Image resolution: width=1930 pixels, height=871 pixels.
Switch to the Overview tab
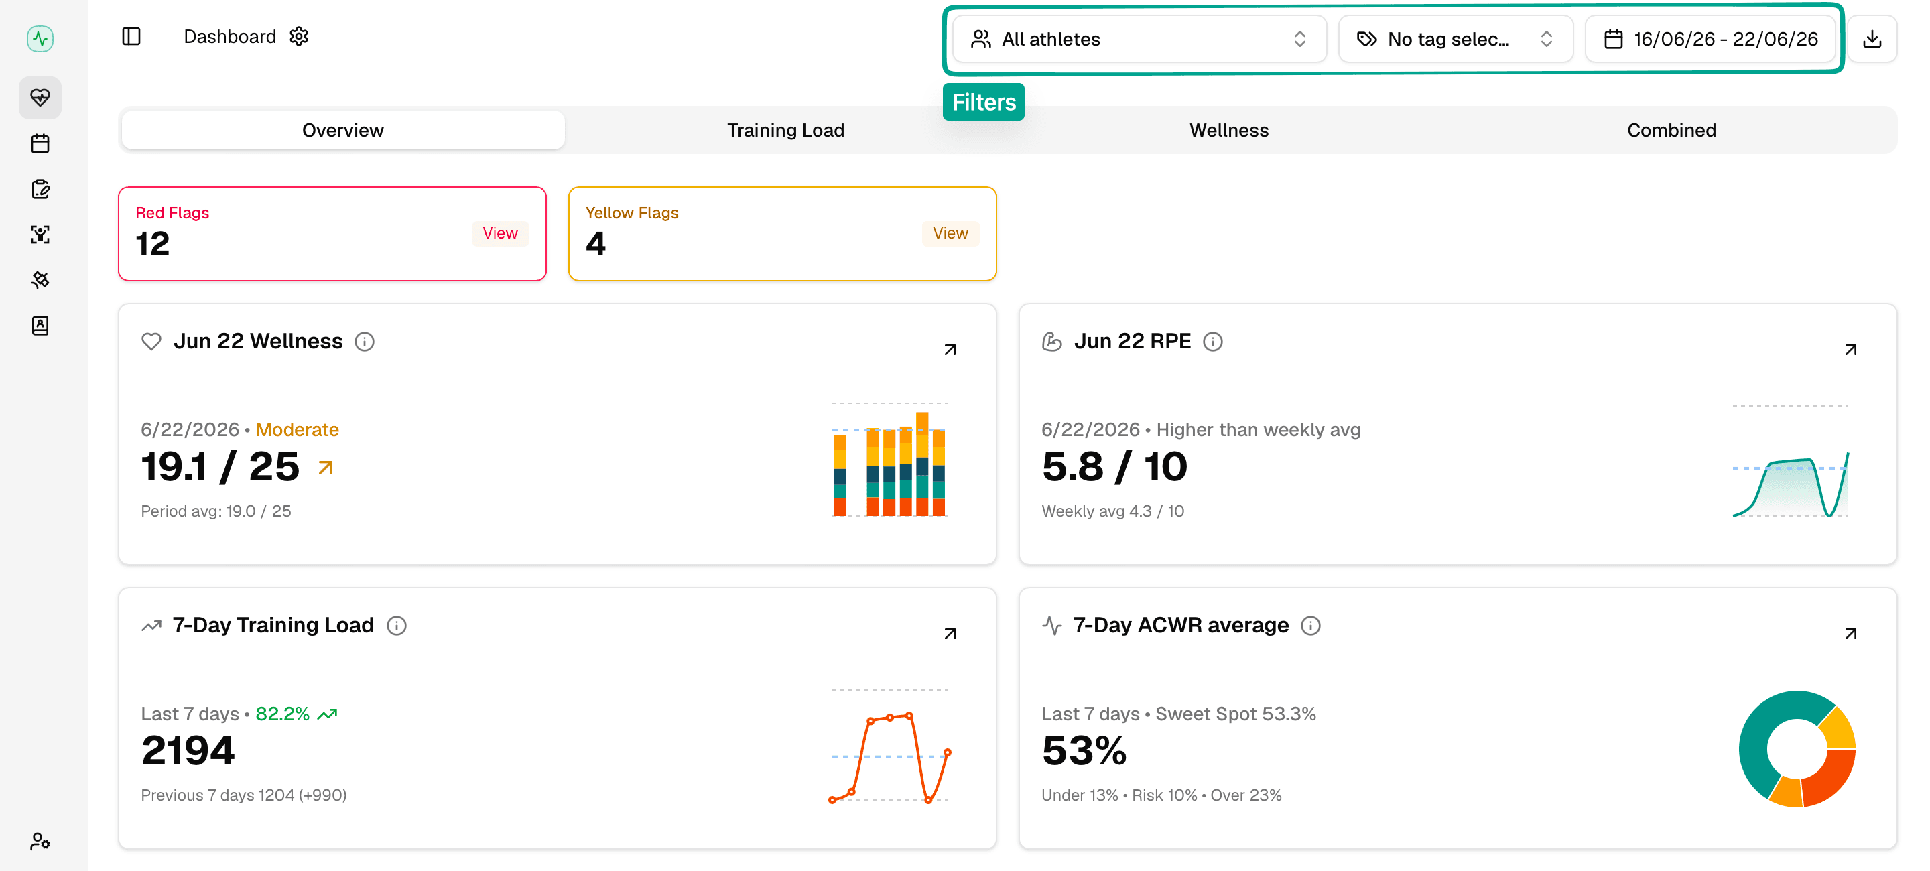[343, 130]
